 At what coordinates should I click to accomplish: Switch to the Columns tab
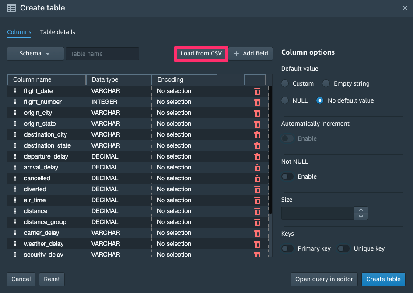tap(19, 32)
